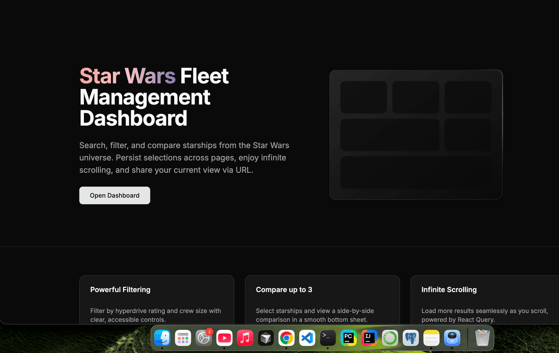Viewport: 559px width, 353px height.
Task: Switch to Google Chrome in the dock
Action: [x=286, y=338]
